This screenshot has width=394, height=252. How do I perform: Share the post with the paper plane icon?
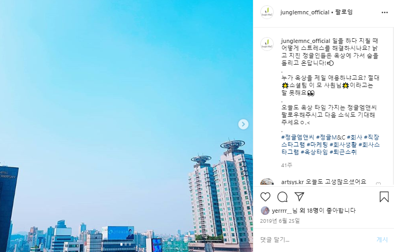(x=299, y=197)
